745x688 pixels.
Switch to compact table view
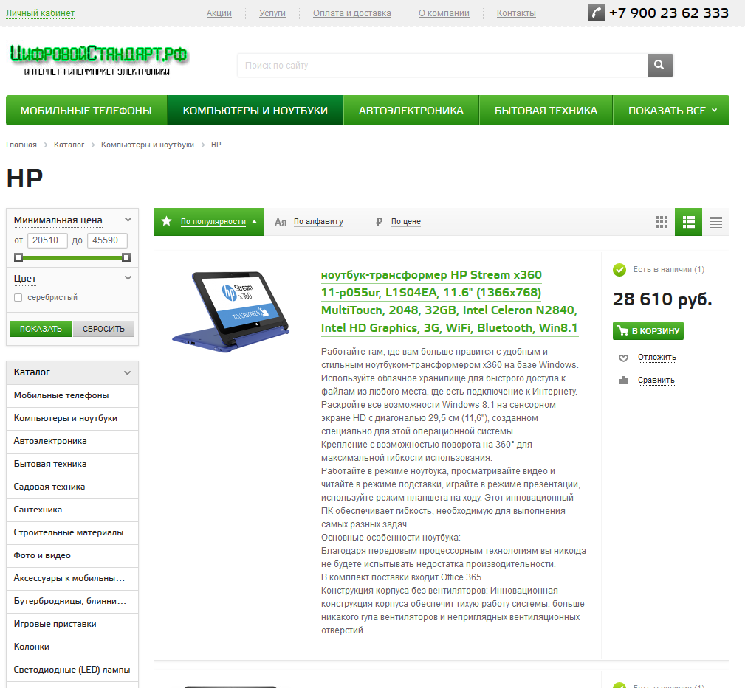click(x=716, y=221)
